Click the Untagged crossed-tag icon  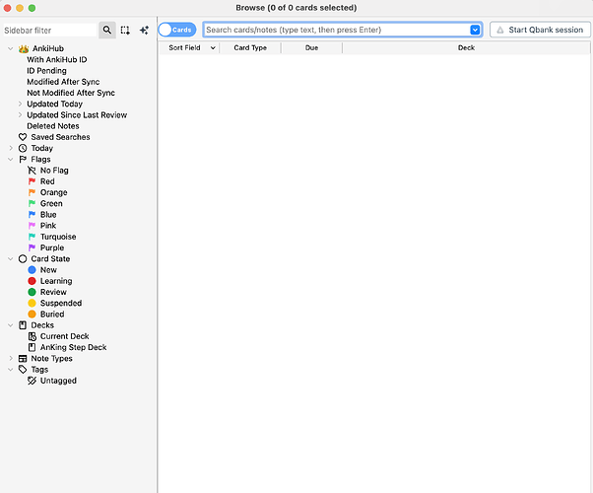(33, 381)
